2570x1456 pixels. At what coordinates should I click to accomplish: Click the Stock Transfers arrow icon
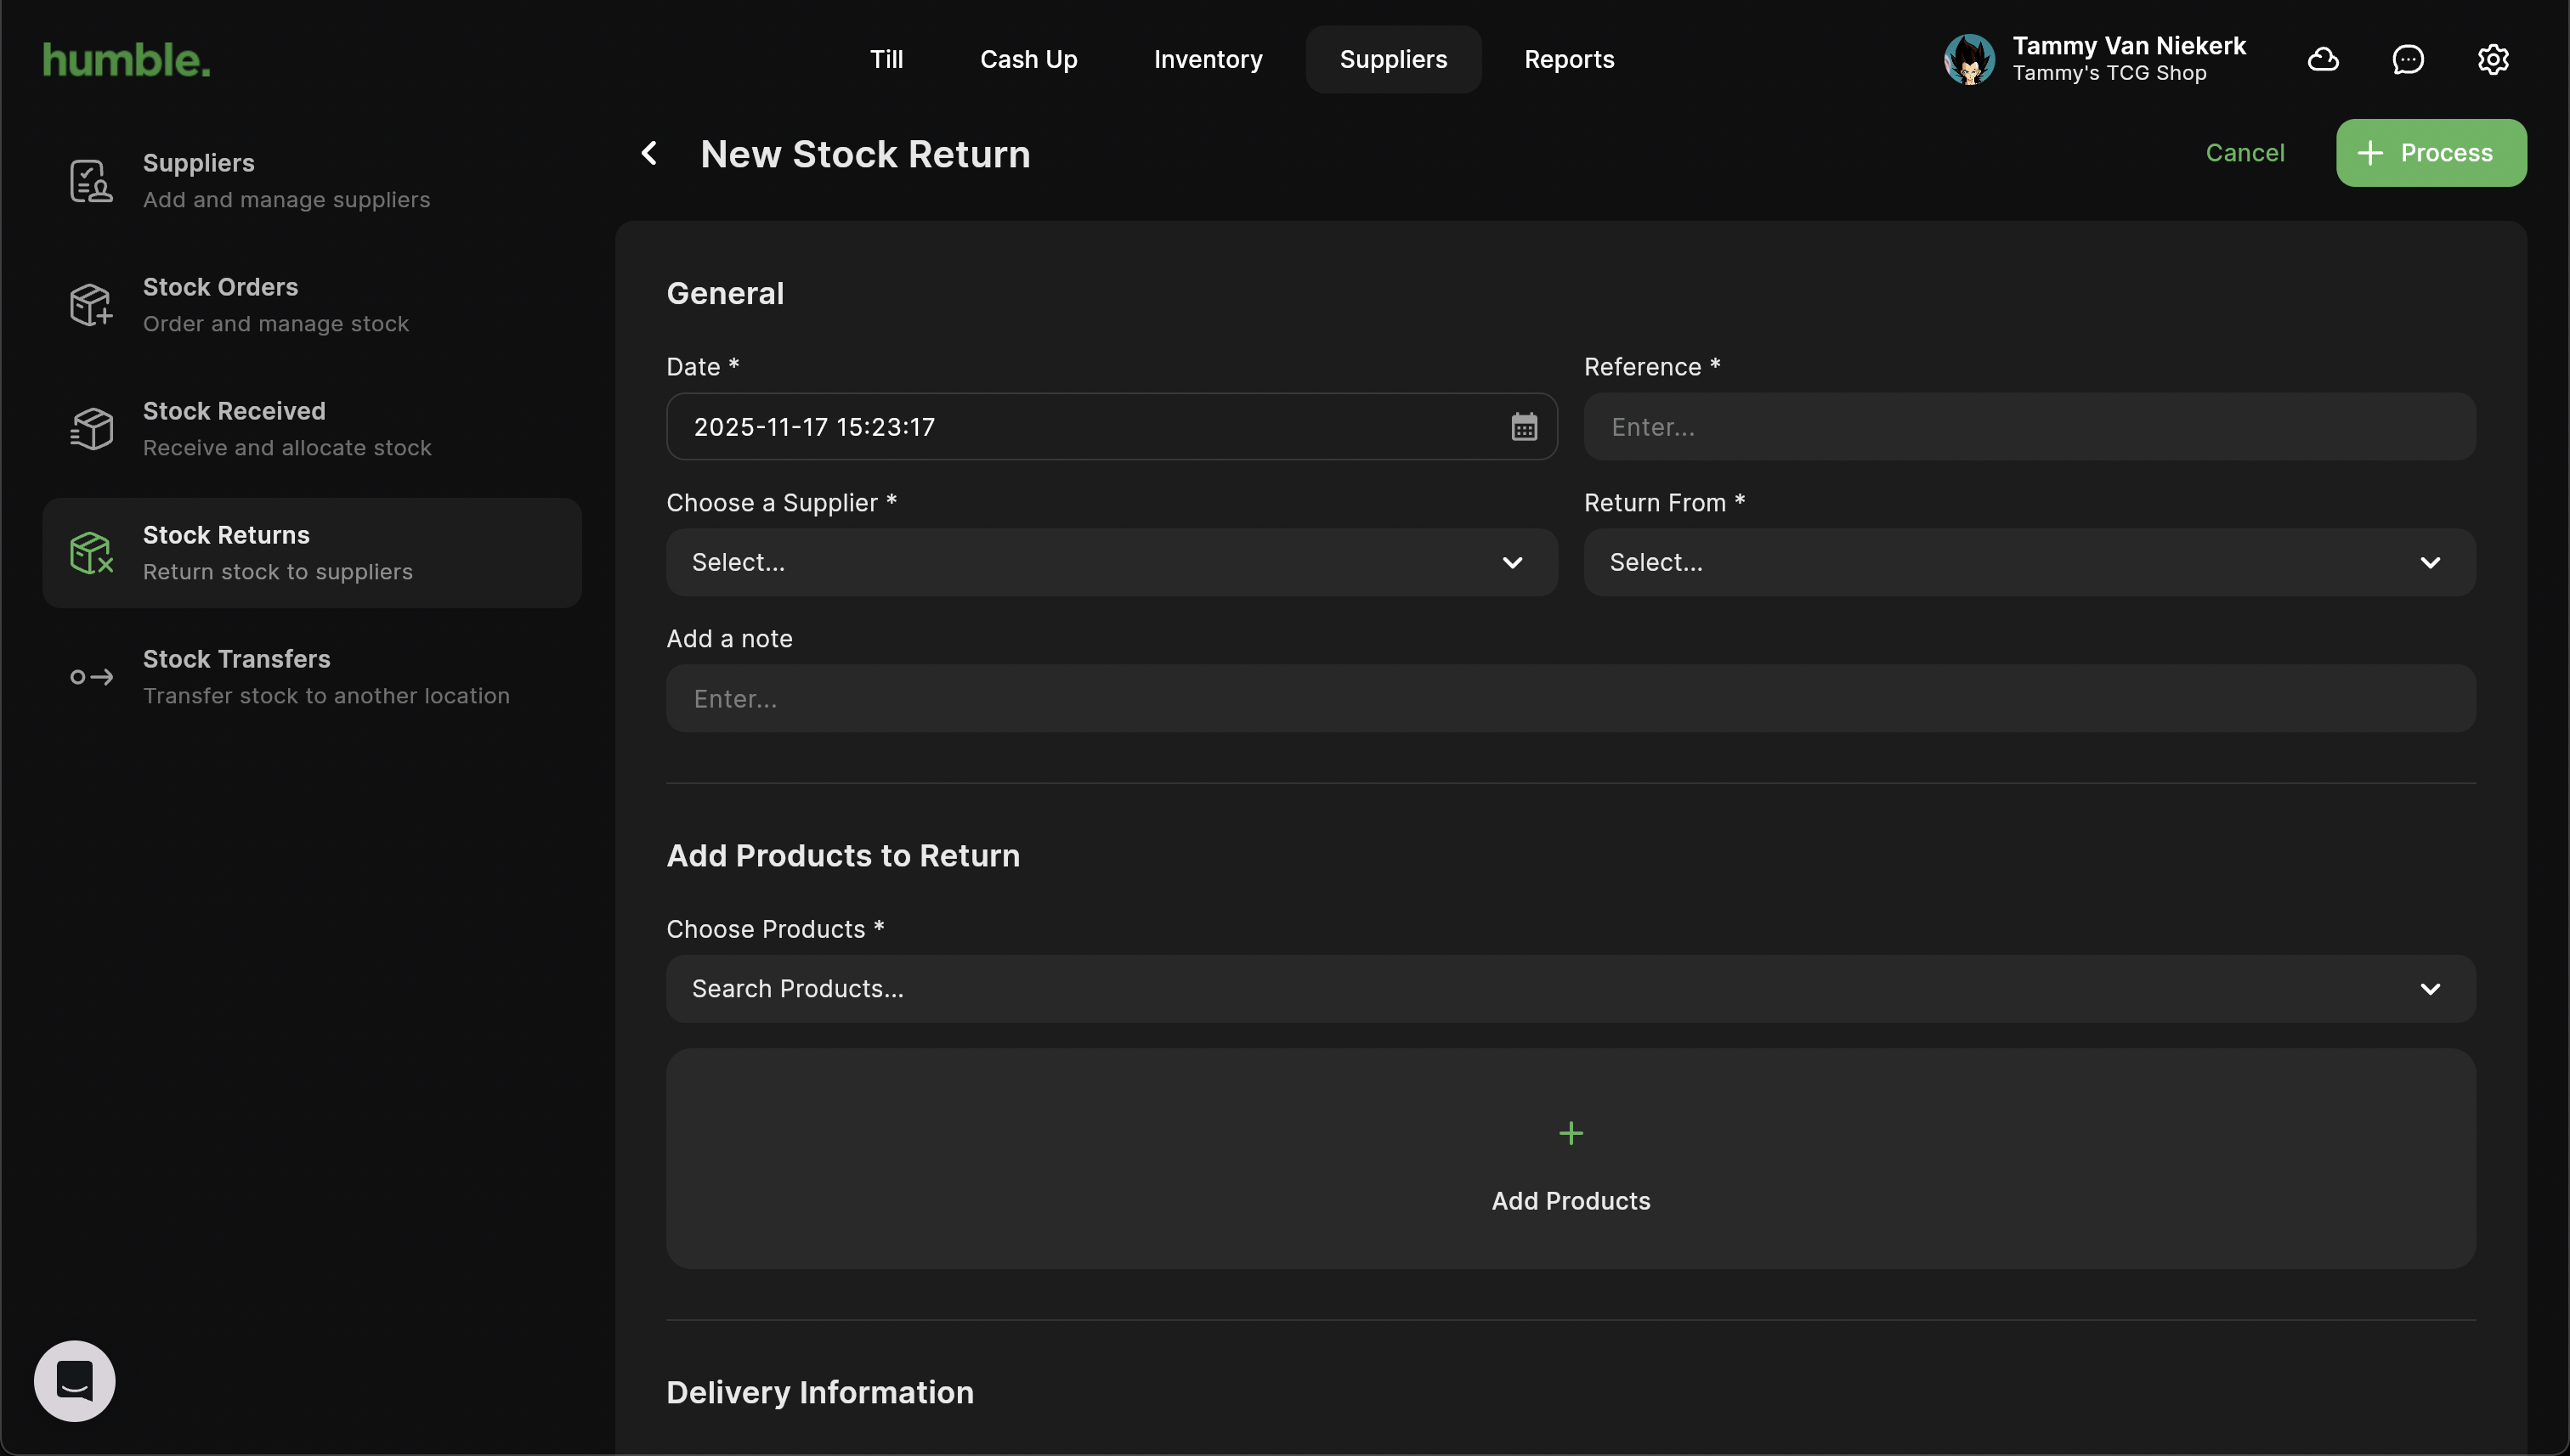pyautogui.click(x=91, y=677)
